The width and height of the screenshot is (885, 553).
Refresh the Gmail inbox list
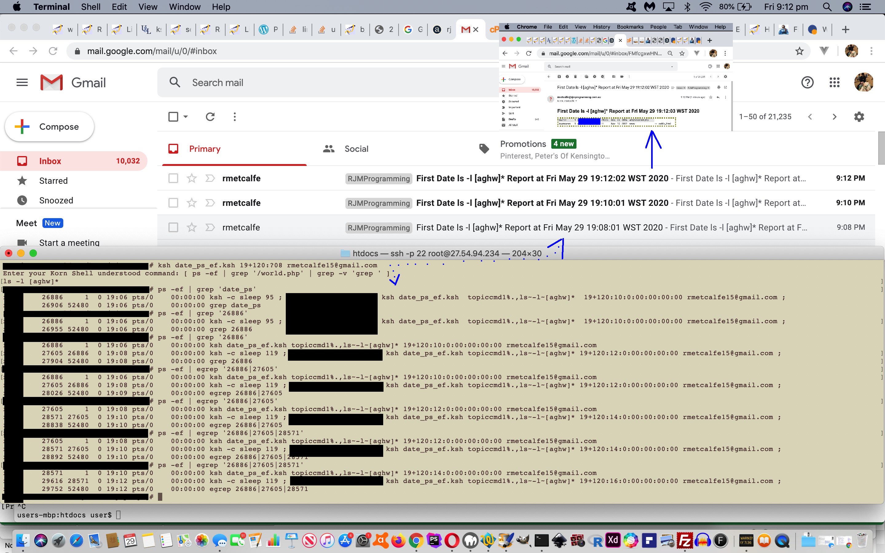click(210, 117)
